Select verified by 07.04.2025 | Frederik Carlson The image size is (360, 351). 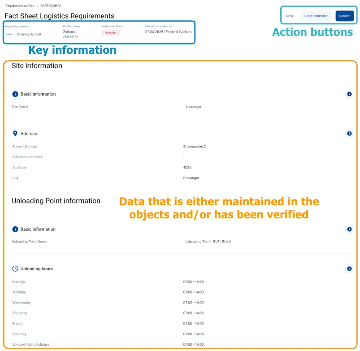(x=168, y=32)
